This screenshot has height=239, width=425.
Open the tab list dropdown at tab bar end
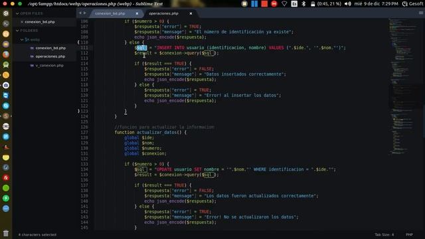pos(420,13)
